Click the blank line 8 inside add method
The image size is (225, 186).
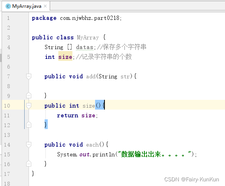click(127, 86)
